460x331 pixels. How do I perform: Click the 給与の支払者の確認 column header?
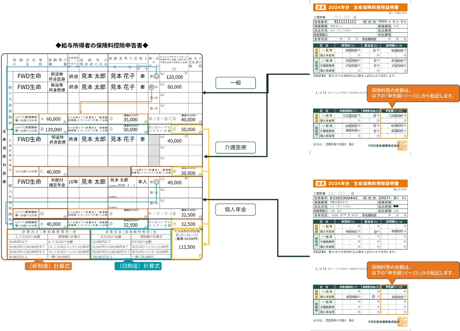[x=195, y=62]
